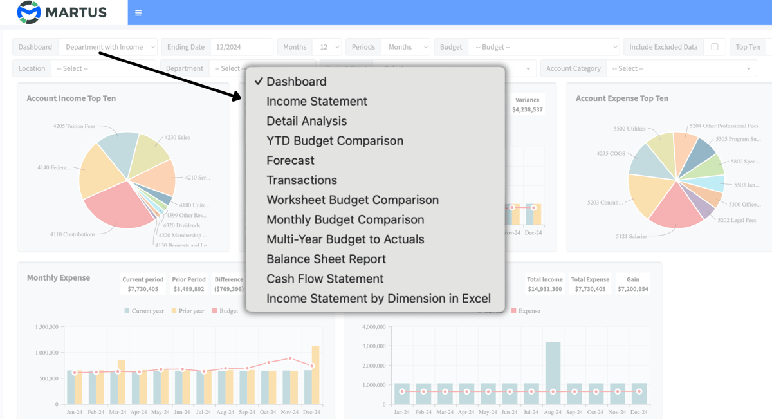Open YTD Budget Comparison from the menu
Screen dimensions: 772x419
[376, 141]
